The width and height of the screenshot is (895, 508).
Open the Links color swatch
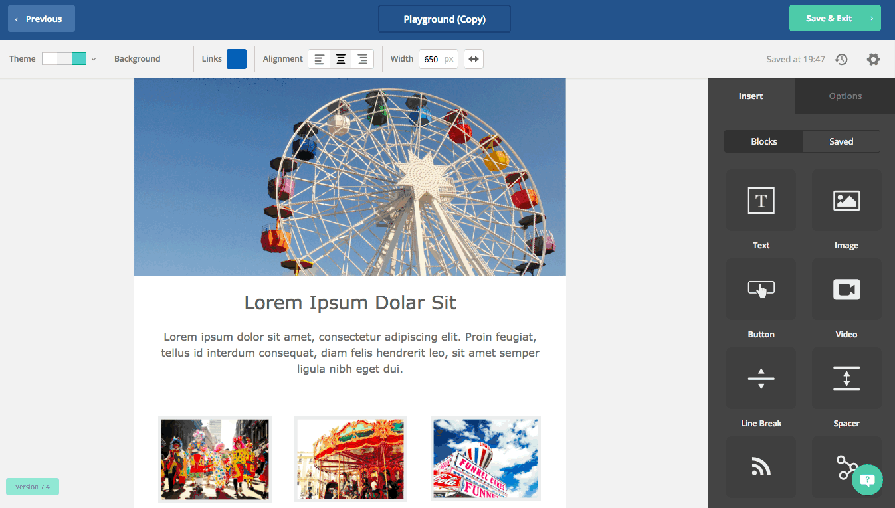click(x=237, y=59)
